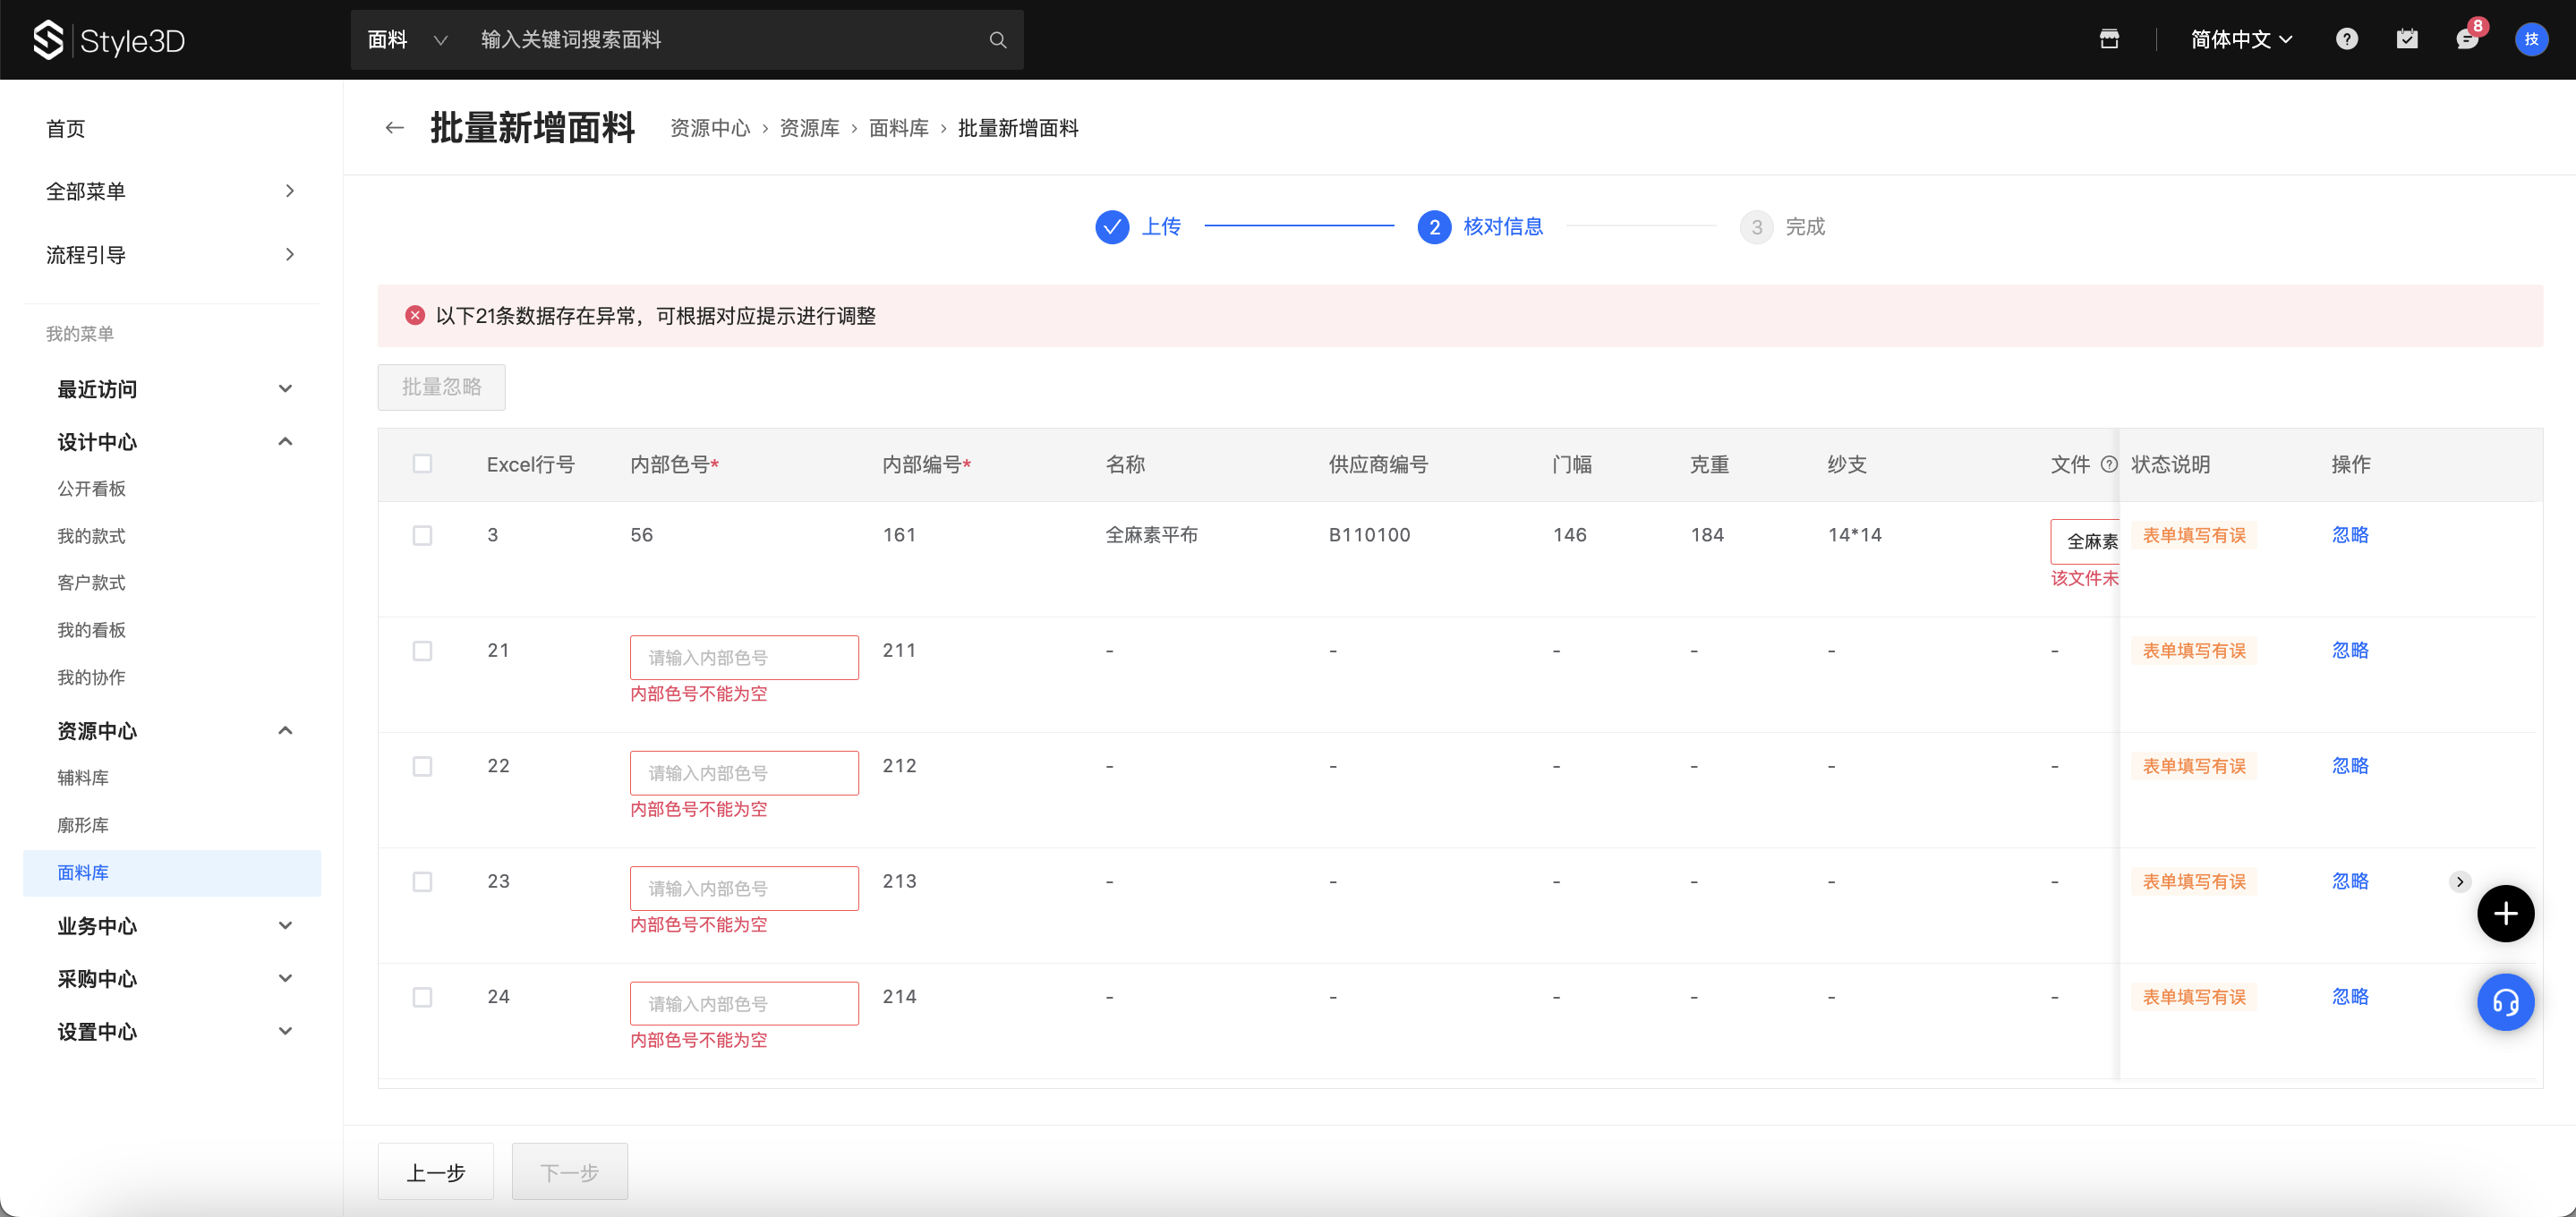
Task: Click the 内部色号 input for row 23
Action: [743, 888]
